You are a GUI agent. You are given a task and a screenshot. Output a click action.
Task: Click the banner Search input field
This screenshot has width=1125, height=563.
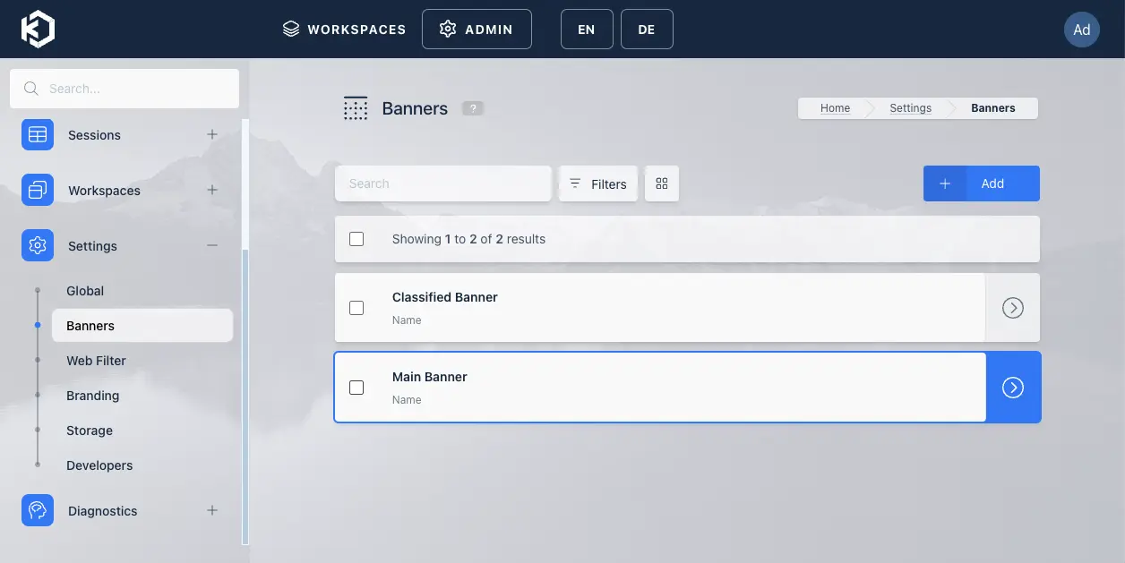tap(443, 183)
